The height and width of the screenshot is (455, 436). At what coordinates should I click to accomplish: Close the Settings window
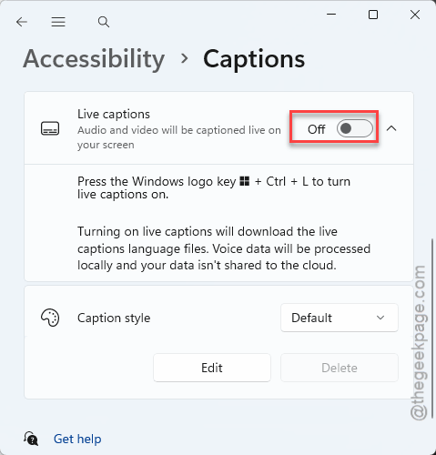[415, 15]
